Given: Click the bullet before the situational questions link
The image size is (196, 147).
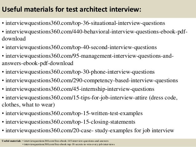Looking at the screenshot, I should (3, 23).
